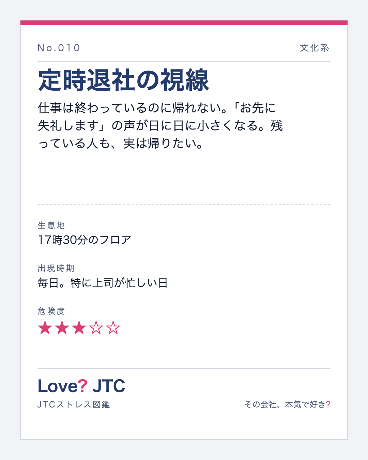Click the first filled danger star
The height and width of the screenshot is (460, 368).
tap(45, 328)
